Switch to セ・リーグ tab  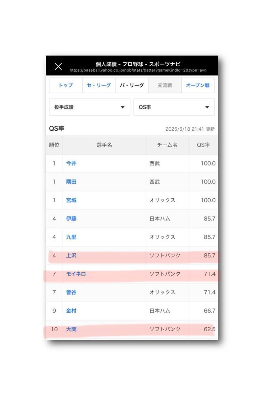tap(99, 85)
